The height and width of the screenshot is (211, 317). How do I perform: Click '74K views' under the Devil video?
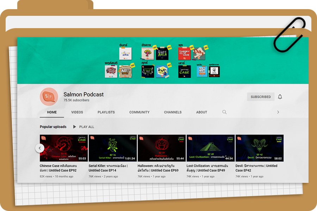[242, 177]
